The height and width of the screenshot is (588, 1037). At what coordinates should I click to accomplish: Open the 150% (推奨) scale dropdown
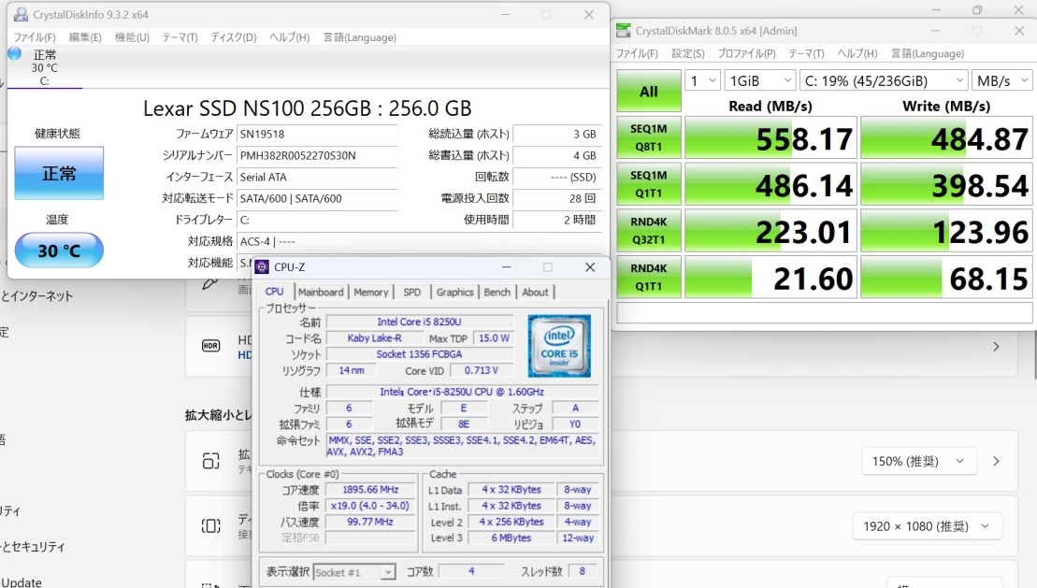(x=918, y=461)
